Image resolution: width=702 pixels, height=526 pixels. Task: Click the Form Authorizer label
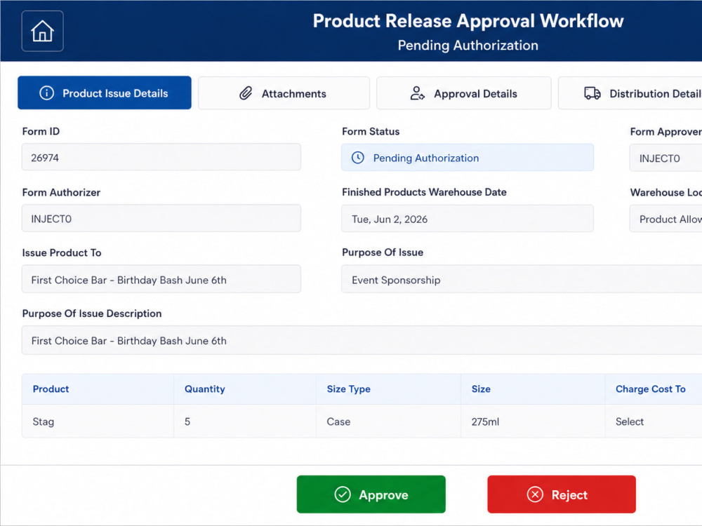tap(61, 192)
